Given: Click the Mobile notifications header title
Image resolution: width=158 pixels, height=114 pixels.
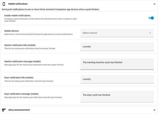Looking at the screenshot, I should 18,4.
